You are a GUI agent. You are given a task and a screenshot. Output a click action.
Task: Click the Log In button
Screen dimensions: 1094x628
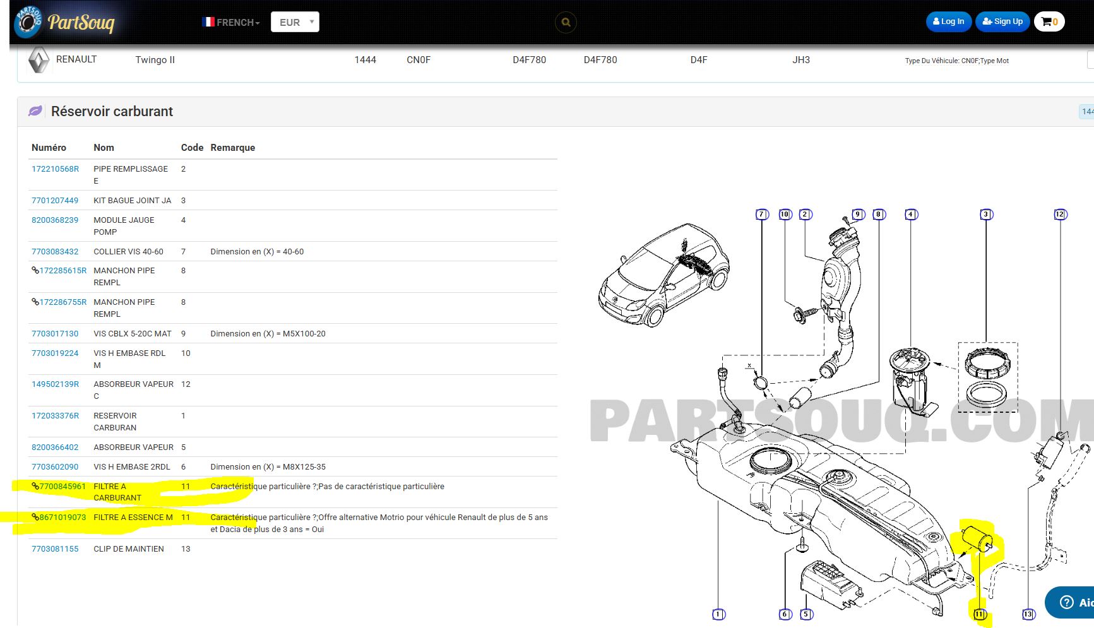pos(949,21)
